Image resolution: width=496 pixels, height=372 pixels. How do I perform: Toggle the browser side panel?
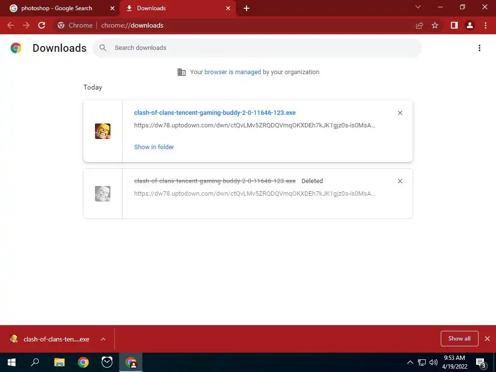tap(454, 25)
